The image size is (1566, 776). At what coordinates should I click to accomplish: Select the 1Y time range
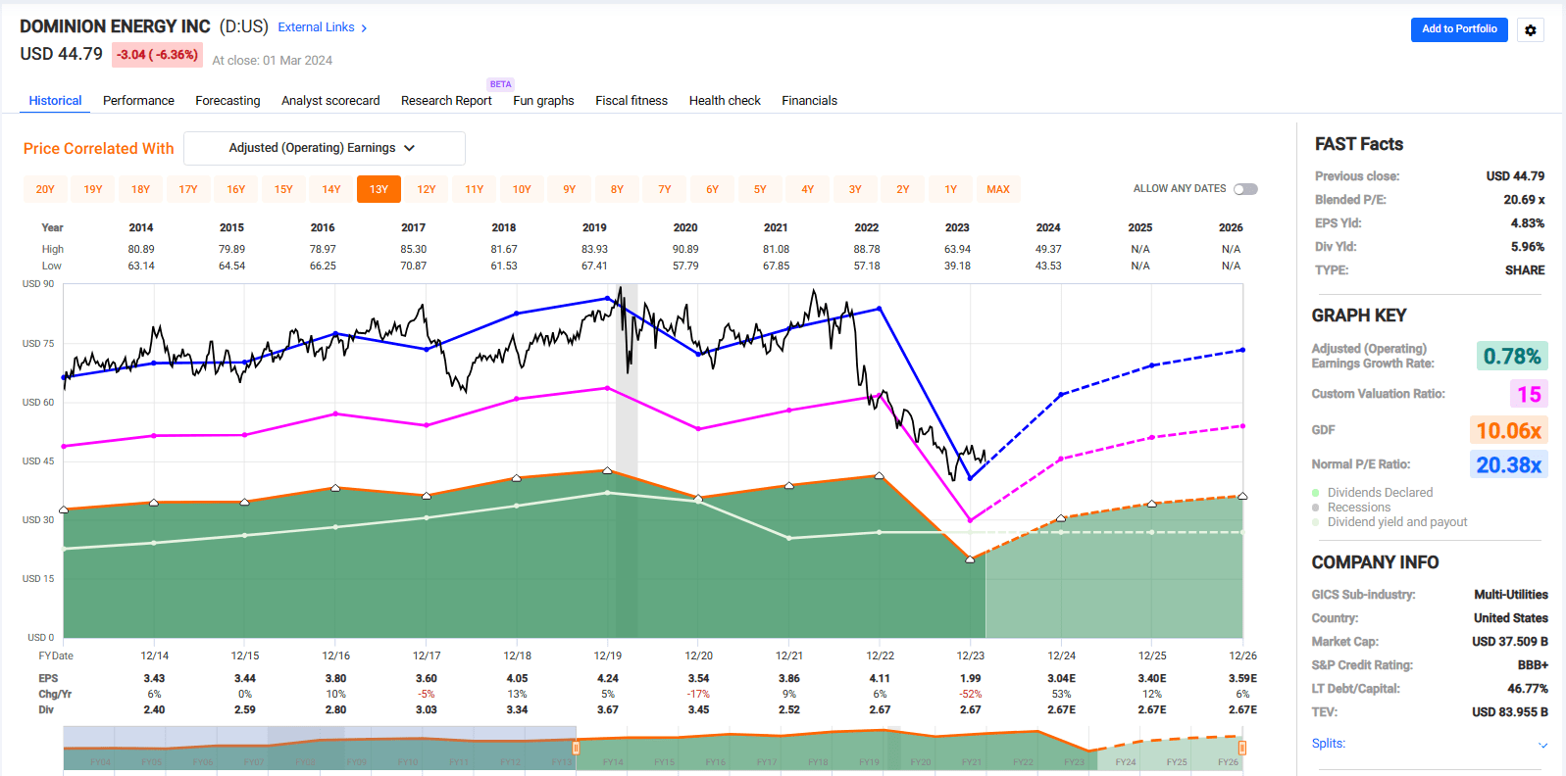[x=951, y=189]
